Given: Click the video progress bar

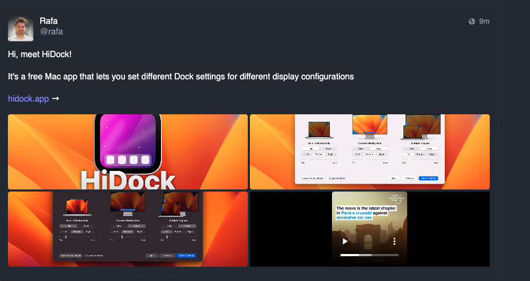Looking at the screenshot, I should tap(370, 255).
